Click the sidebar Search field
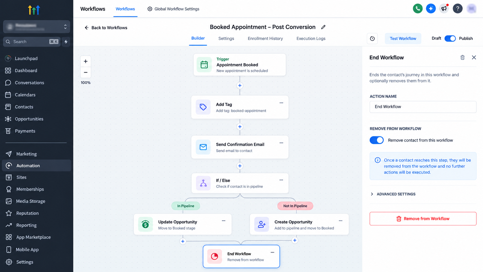Screen dimensions: 483x272 [31, 42]
